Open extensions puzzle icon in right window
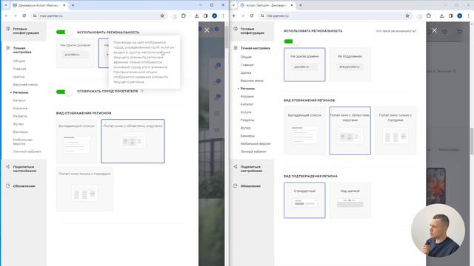Image resolution: width=474 pixels, height=266 pixels. click(429, 16)
